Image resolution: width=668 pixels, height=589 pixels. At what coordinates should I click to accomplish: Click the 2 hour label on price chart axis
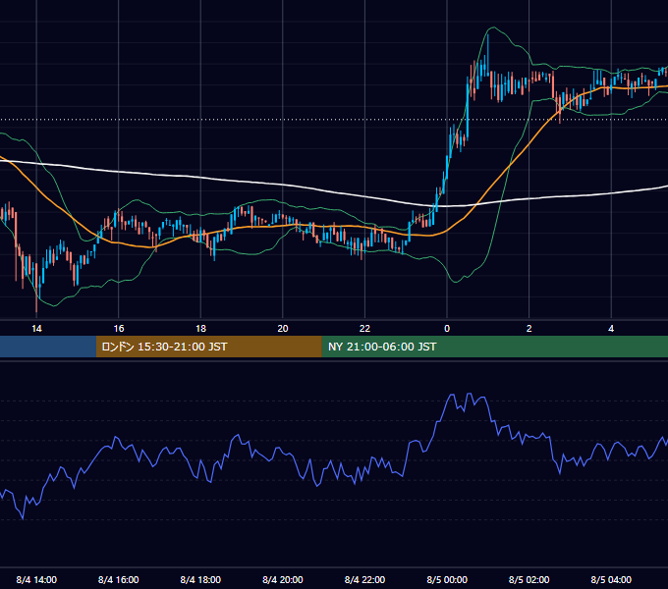pyautogui.click(x=529, y=329)
